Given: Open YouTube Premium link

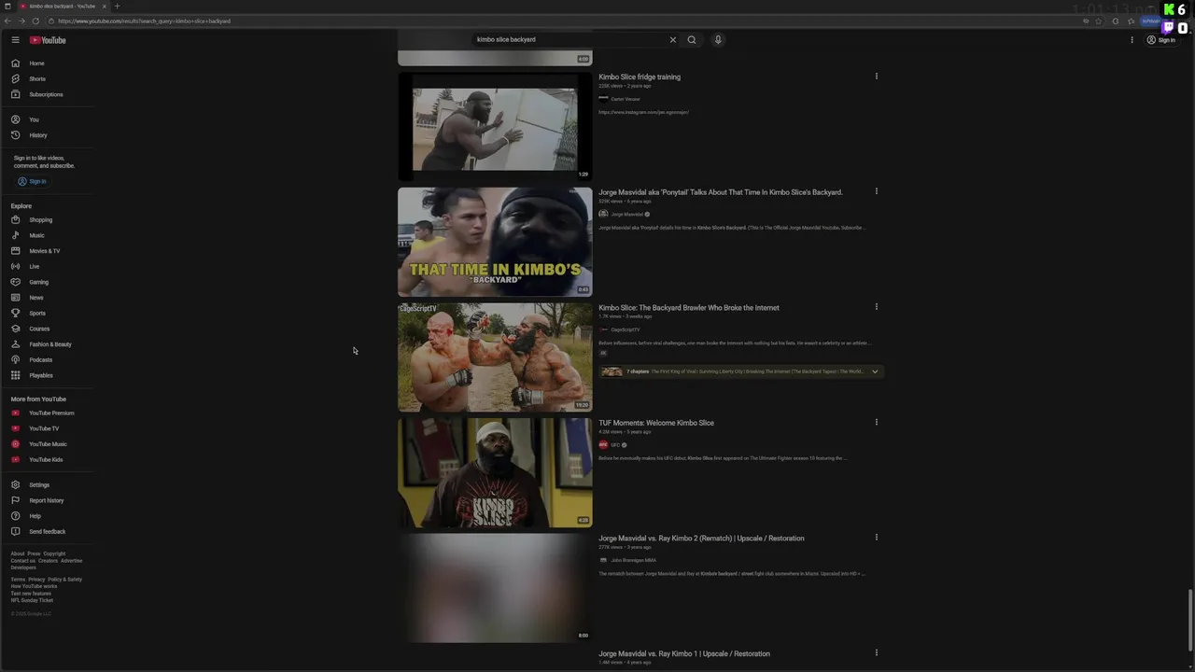Looking at the screenshot, I should coord(47,413).
